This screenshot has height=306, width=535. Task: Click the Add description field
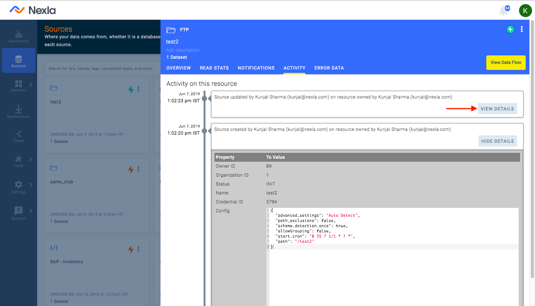click(x=185, y=50)
